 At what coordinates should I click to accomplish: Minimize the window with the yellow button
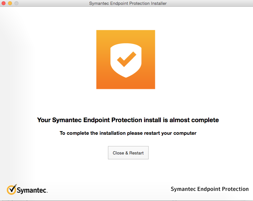tap(10, 3)
